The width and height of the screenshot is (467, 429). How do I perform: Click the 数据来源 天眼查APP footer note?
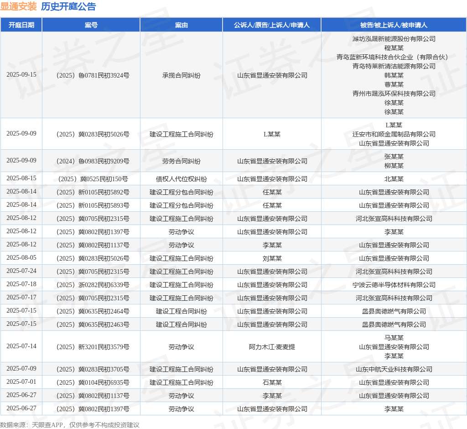70,425
